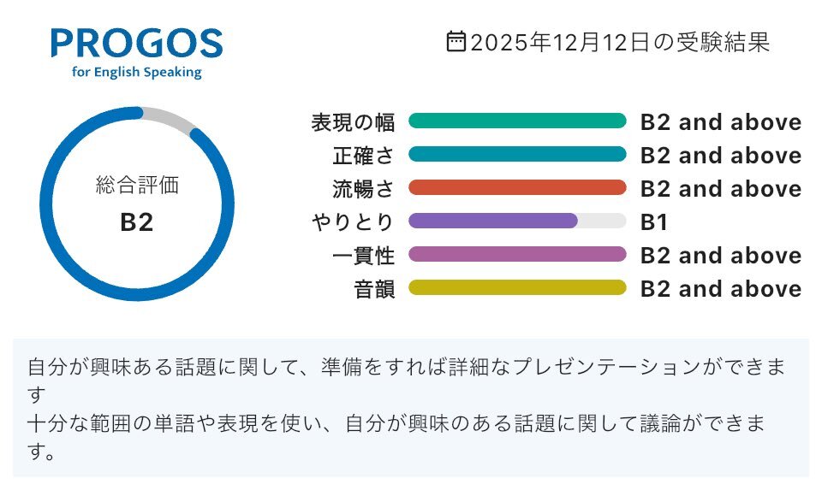
Task: Click the pink 一貫性 progress bar
Action: tap(517, 255)
